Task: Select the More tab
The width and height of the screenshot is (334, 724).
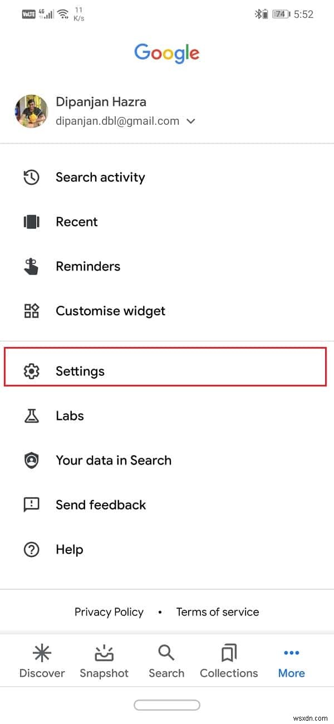Action: [x=291, y=662]
